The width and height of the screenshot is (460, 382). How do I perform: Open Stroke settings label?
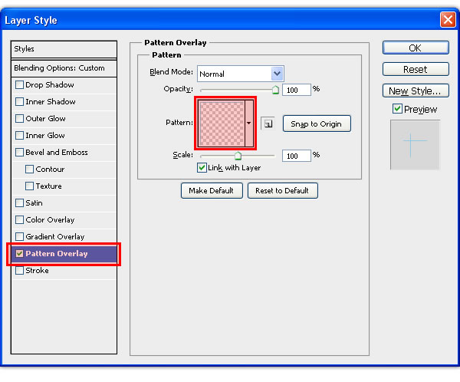[37, 271]
